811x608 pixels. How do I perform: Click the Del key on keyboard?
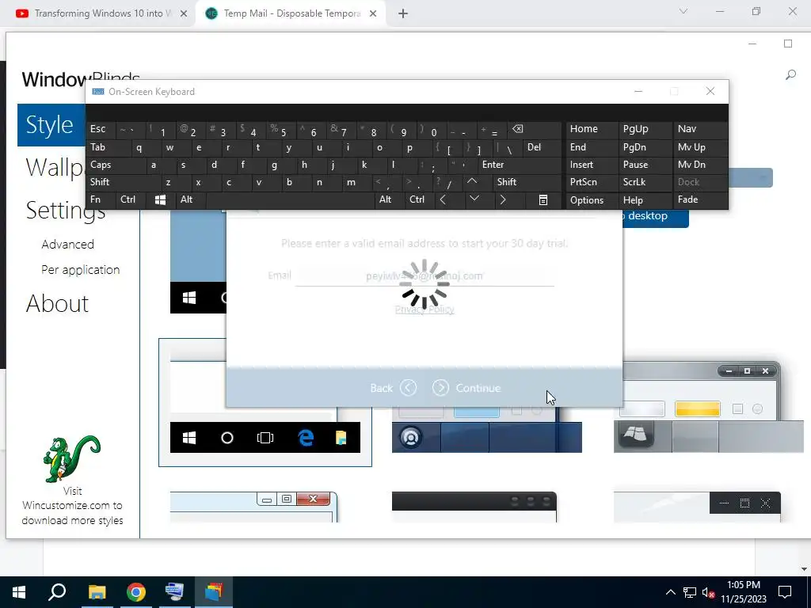point(542,147)
